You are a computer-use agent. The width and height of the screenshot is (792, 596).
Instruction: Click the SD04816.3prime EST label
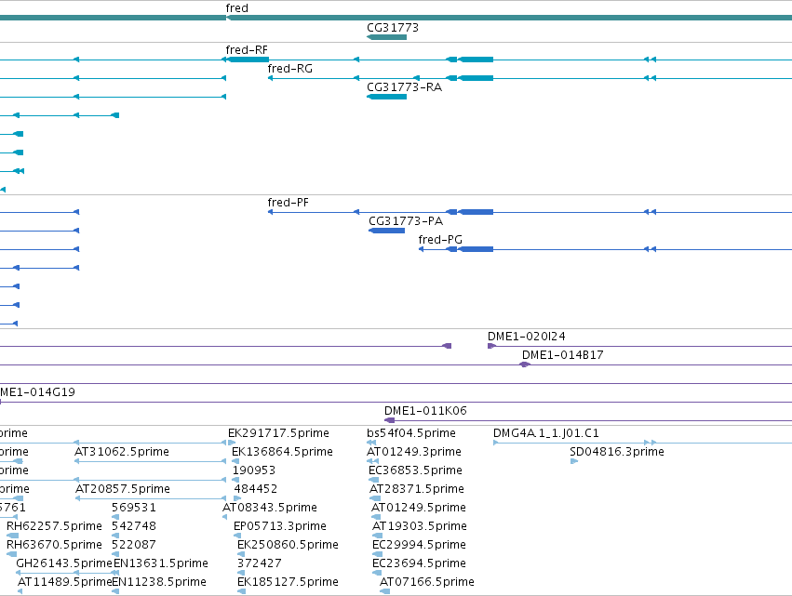tap(617, 452)
